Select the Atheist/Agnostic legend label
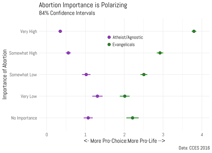 128,37
